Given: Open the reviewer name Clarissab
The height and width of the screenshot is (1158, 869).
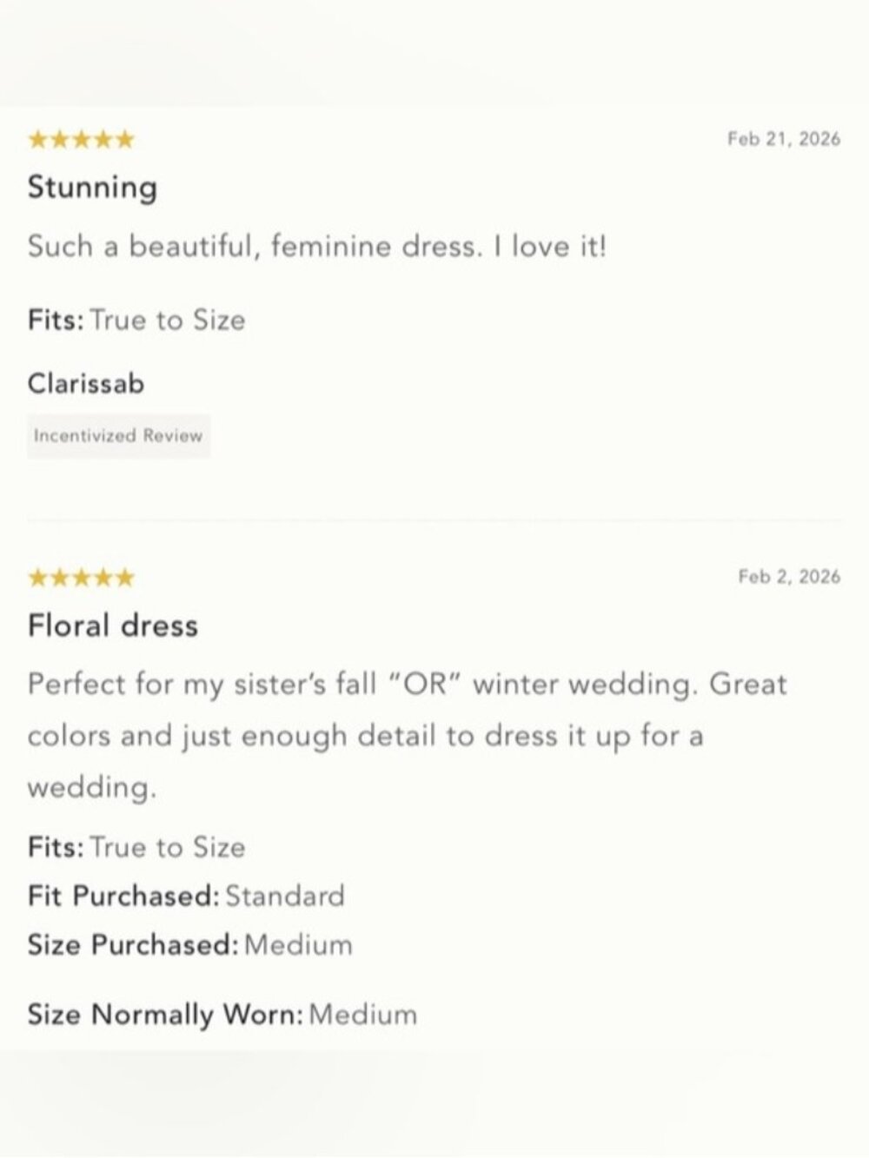Looking at the screenshot, I should click(85, 383).
